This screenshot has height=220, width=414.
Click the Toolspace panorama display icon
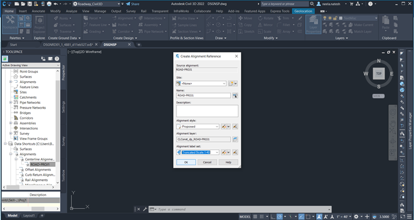(x=50, y=59)
